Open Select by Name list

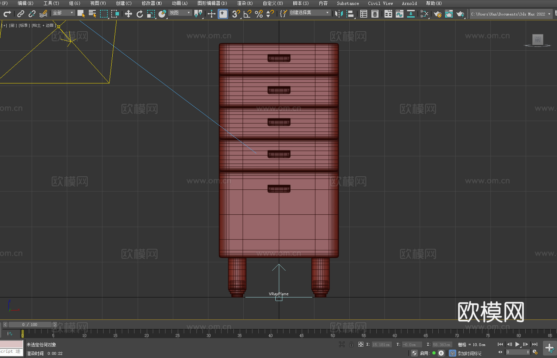(x=93, y=14)
